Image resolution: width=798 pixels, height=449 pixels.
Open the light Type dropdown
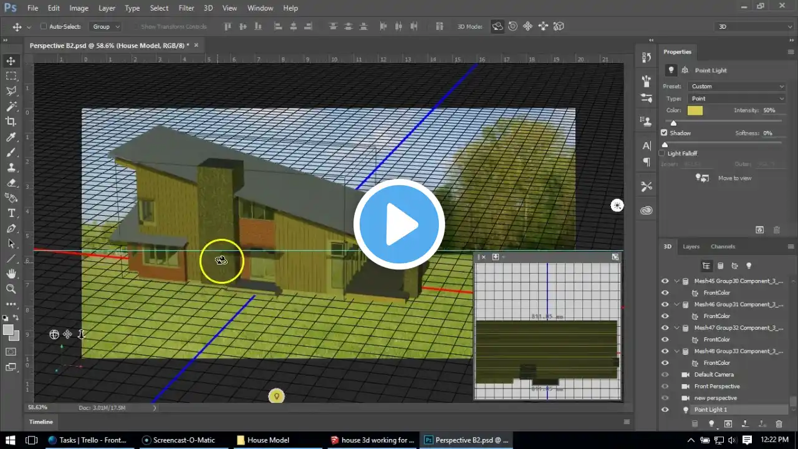[737, 99]
